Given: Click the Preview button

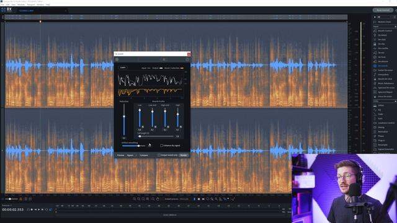Looking at the screenshot, I should pos(120,155).
